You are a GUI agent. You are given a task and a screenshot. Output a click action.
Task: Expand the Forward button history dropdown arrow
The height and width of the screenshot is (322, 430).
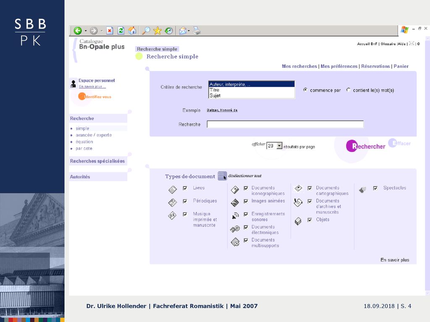pos(102,31)
